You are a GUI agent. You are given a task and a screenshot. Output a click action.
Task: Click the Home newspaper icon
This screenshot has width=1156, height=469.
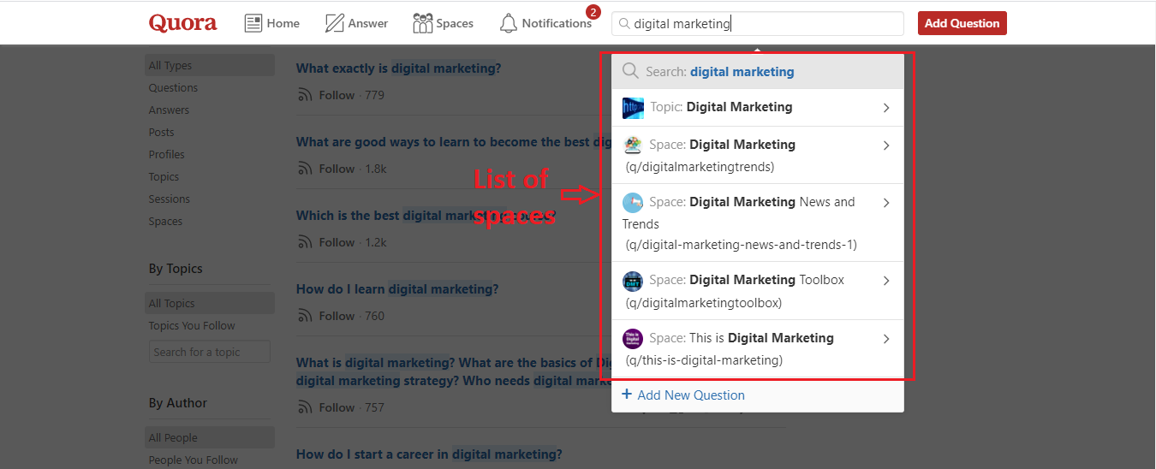pos(253,23)
